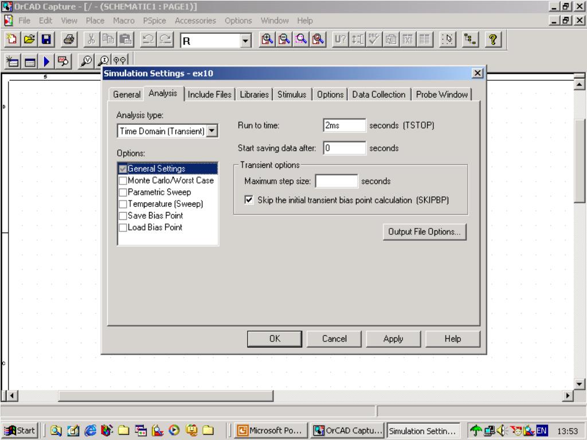The image size is (587, 440).
Task: Open the Options tab
Action: (x=330, y=95)
